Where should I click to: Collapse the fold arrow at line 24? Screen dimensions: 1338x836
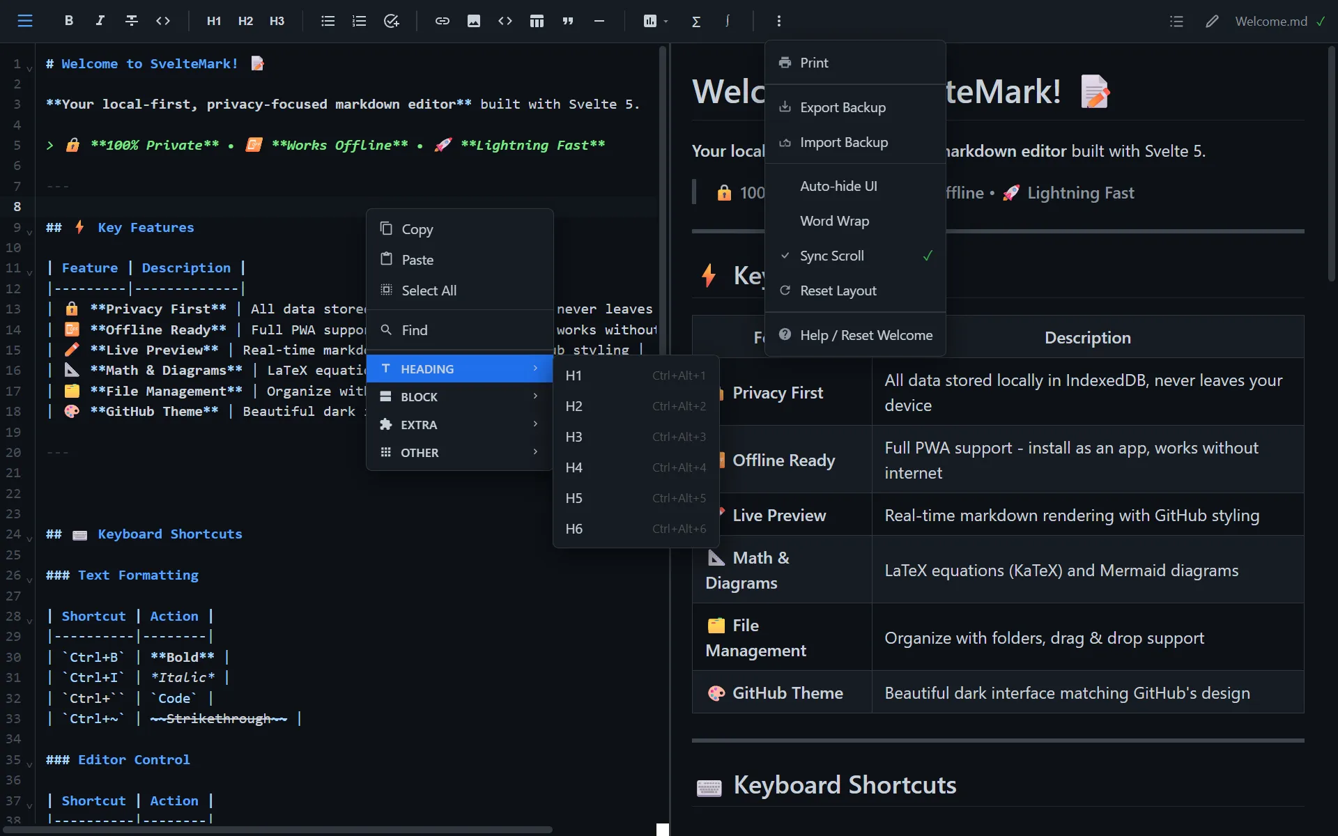click(29, 538)
